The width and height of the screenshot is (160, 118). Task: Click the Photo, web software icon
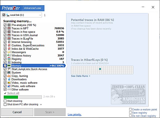[x=9, y=86]
